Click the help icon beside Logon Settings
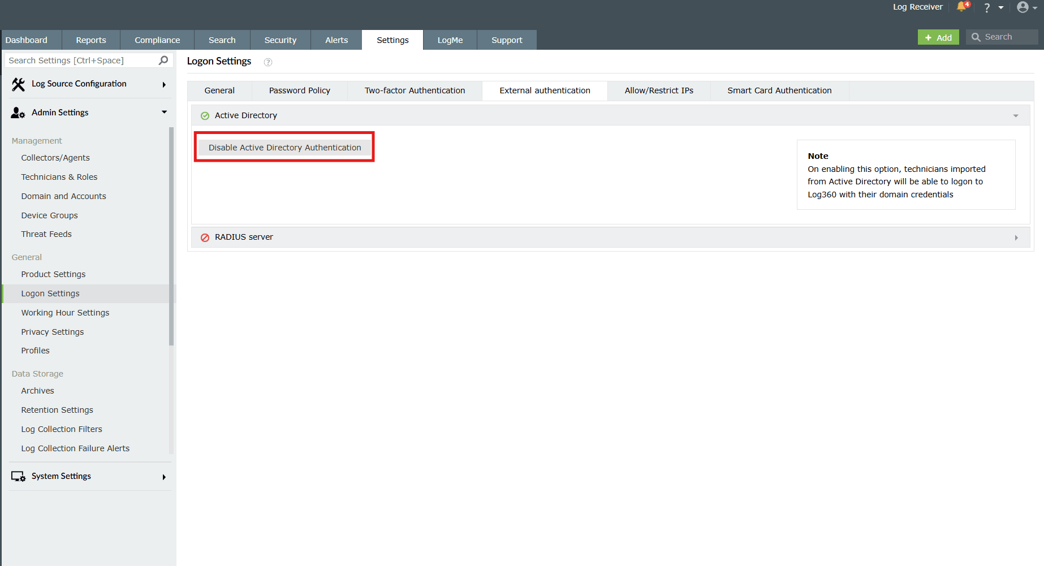 tap(268, 62)
